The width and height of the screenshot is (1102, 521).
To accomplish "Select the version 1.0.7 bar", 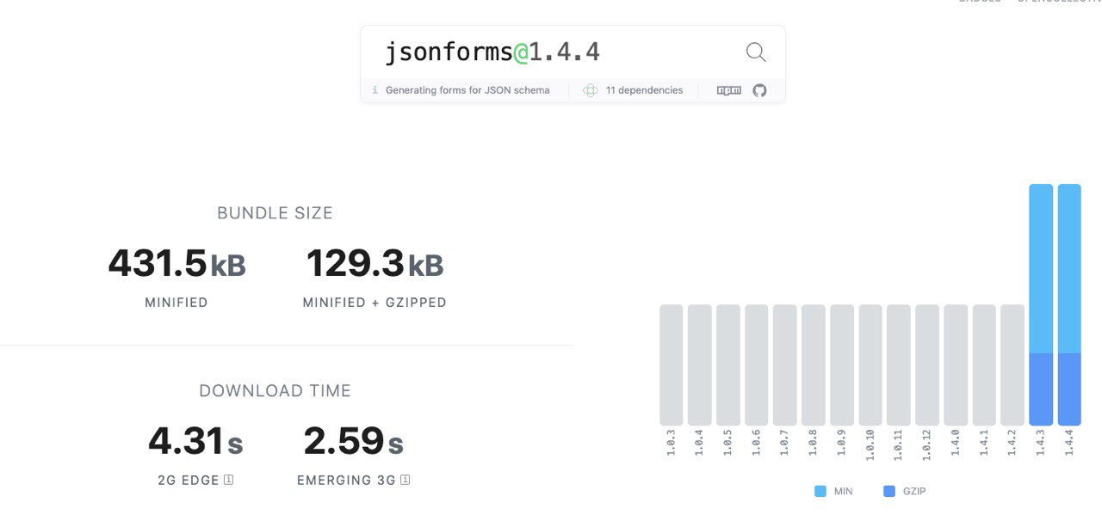I will 785,365.
